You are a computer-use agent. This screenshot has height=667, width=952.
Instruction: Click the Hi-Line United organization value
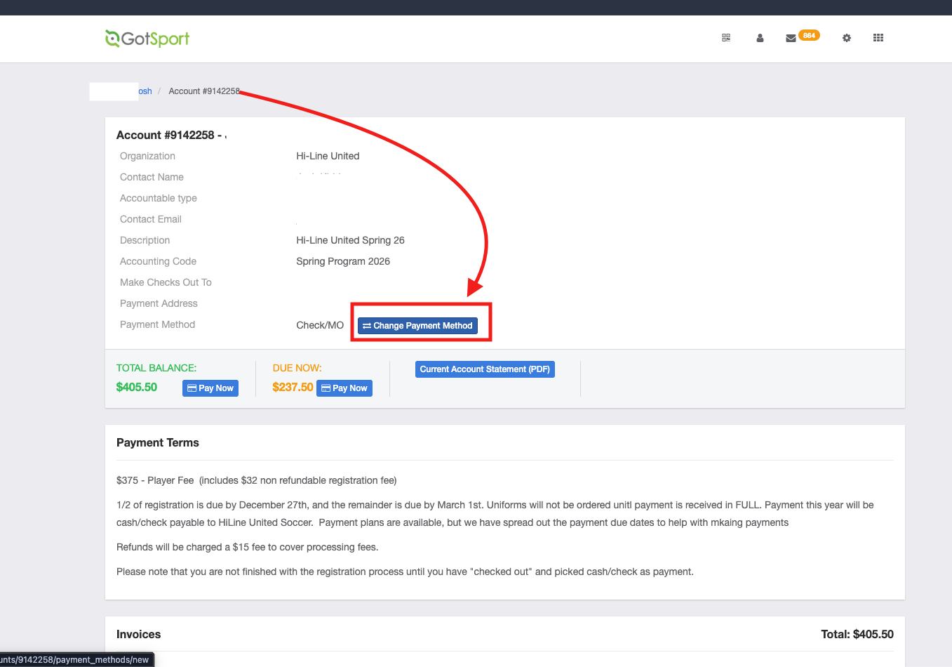click(x=328, y=156)
